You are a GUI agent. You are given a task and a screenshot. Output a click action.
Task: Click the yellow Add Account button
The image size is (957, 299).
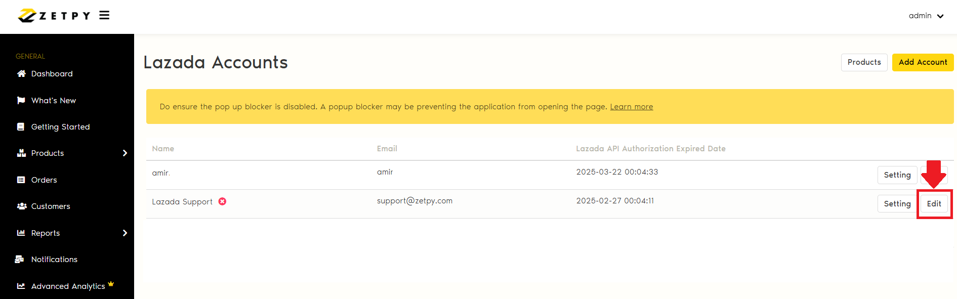(923, 62)
